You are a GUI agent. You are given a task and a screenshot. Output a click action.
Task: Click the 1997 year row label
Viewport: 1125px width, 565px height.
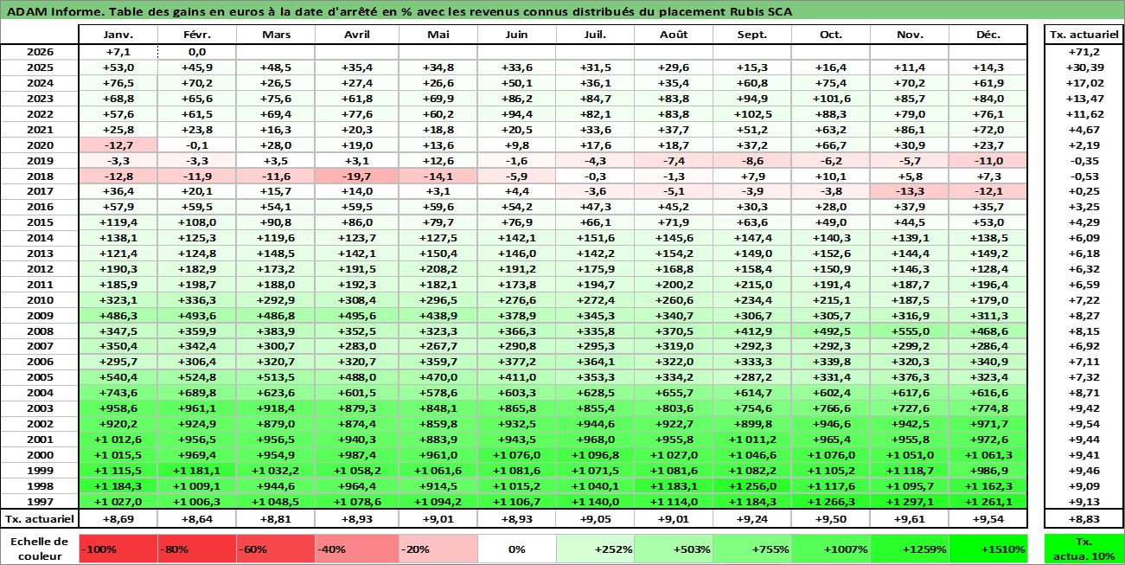[x=41, y=502]
